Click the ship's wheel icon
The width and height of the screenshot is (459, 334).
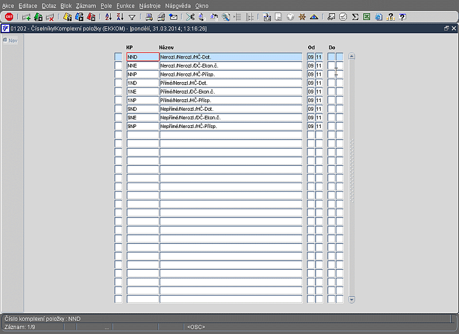point(302,17)
